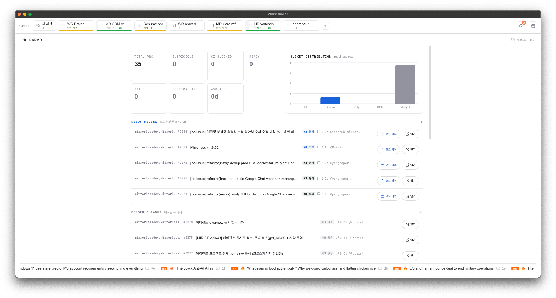The image size is (556, 298).
Task: Click HN badge before The Jqwik story
Action: tap(164, 268)
